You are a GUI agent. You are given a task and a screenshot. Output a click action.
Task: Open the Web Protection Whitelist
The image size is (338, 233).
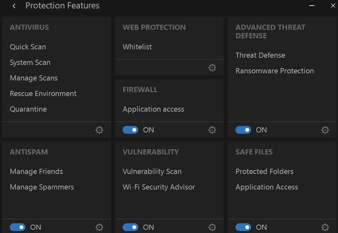137,47
